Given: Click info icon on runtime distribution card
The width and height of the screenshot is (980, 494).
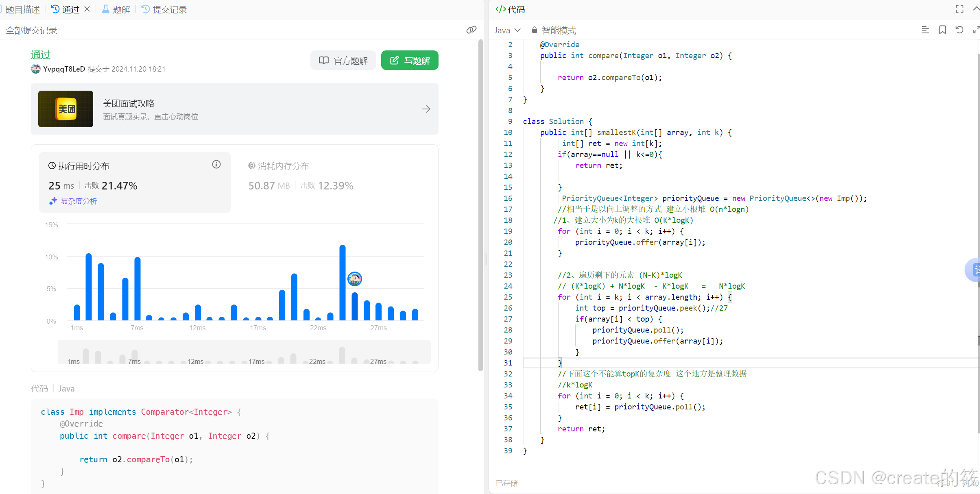Looking at the screenshot, I should [216, 164].
